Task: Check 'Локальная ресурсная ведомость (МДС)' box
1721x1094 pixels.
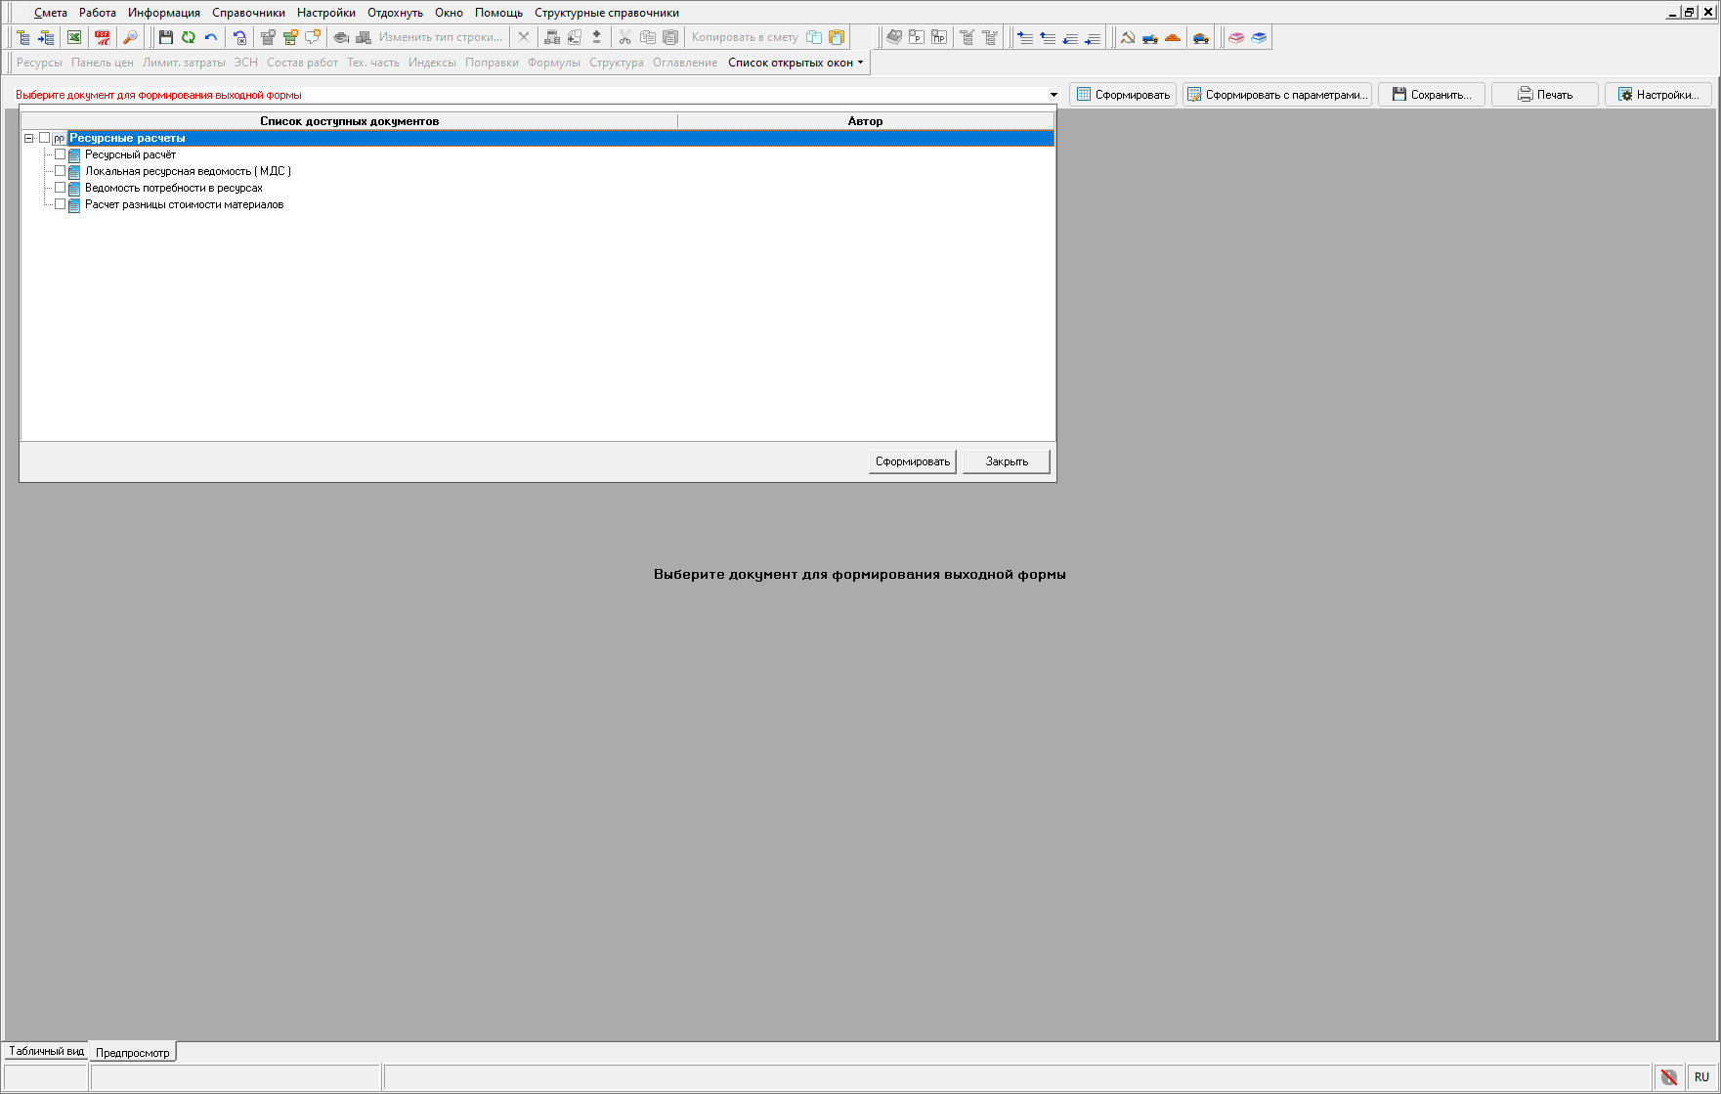Action: tap(61, 171)
